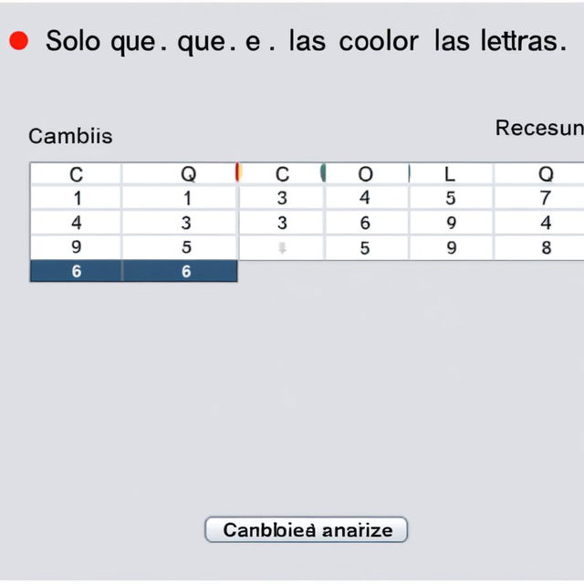Select the first column header C

pyautogui.click(x=76, y=174)
